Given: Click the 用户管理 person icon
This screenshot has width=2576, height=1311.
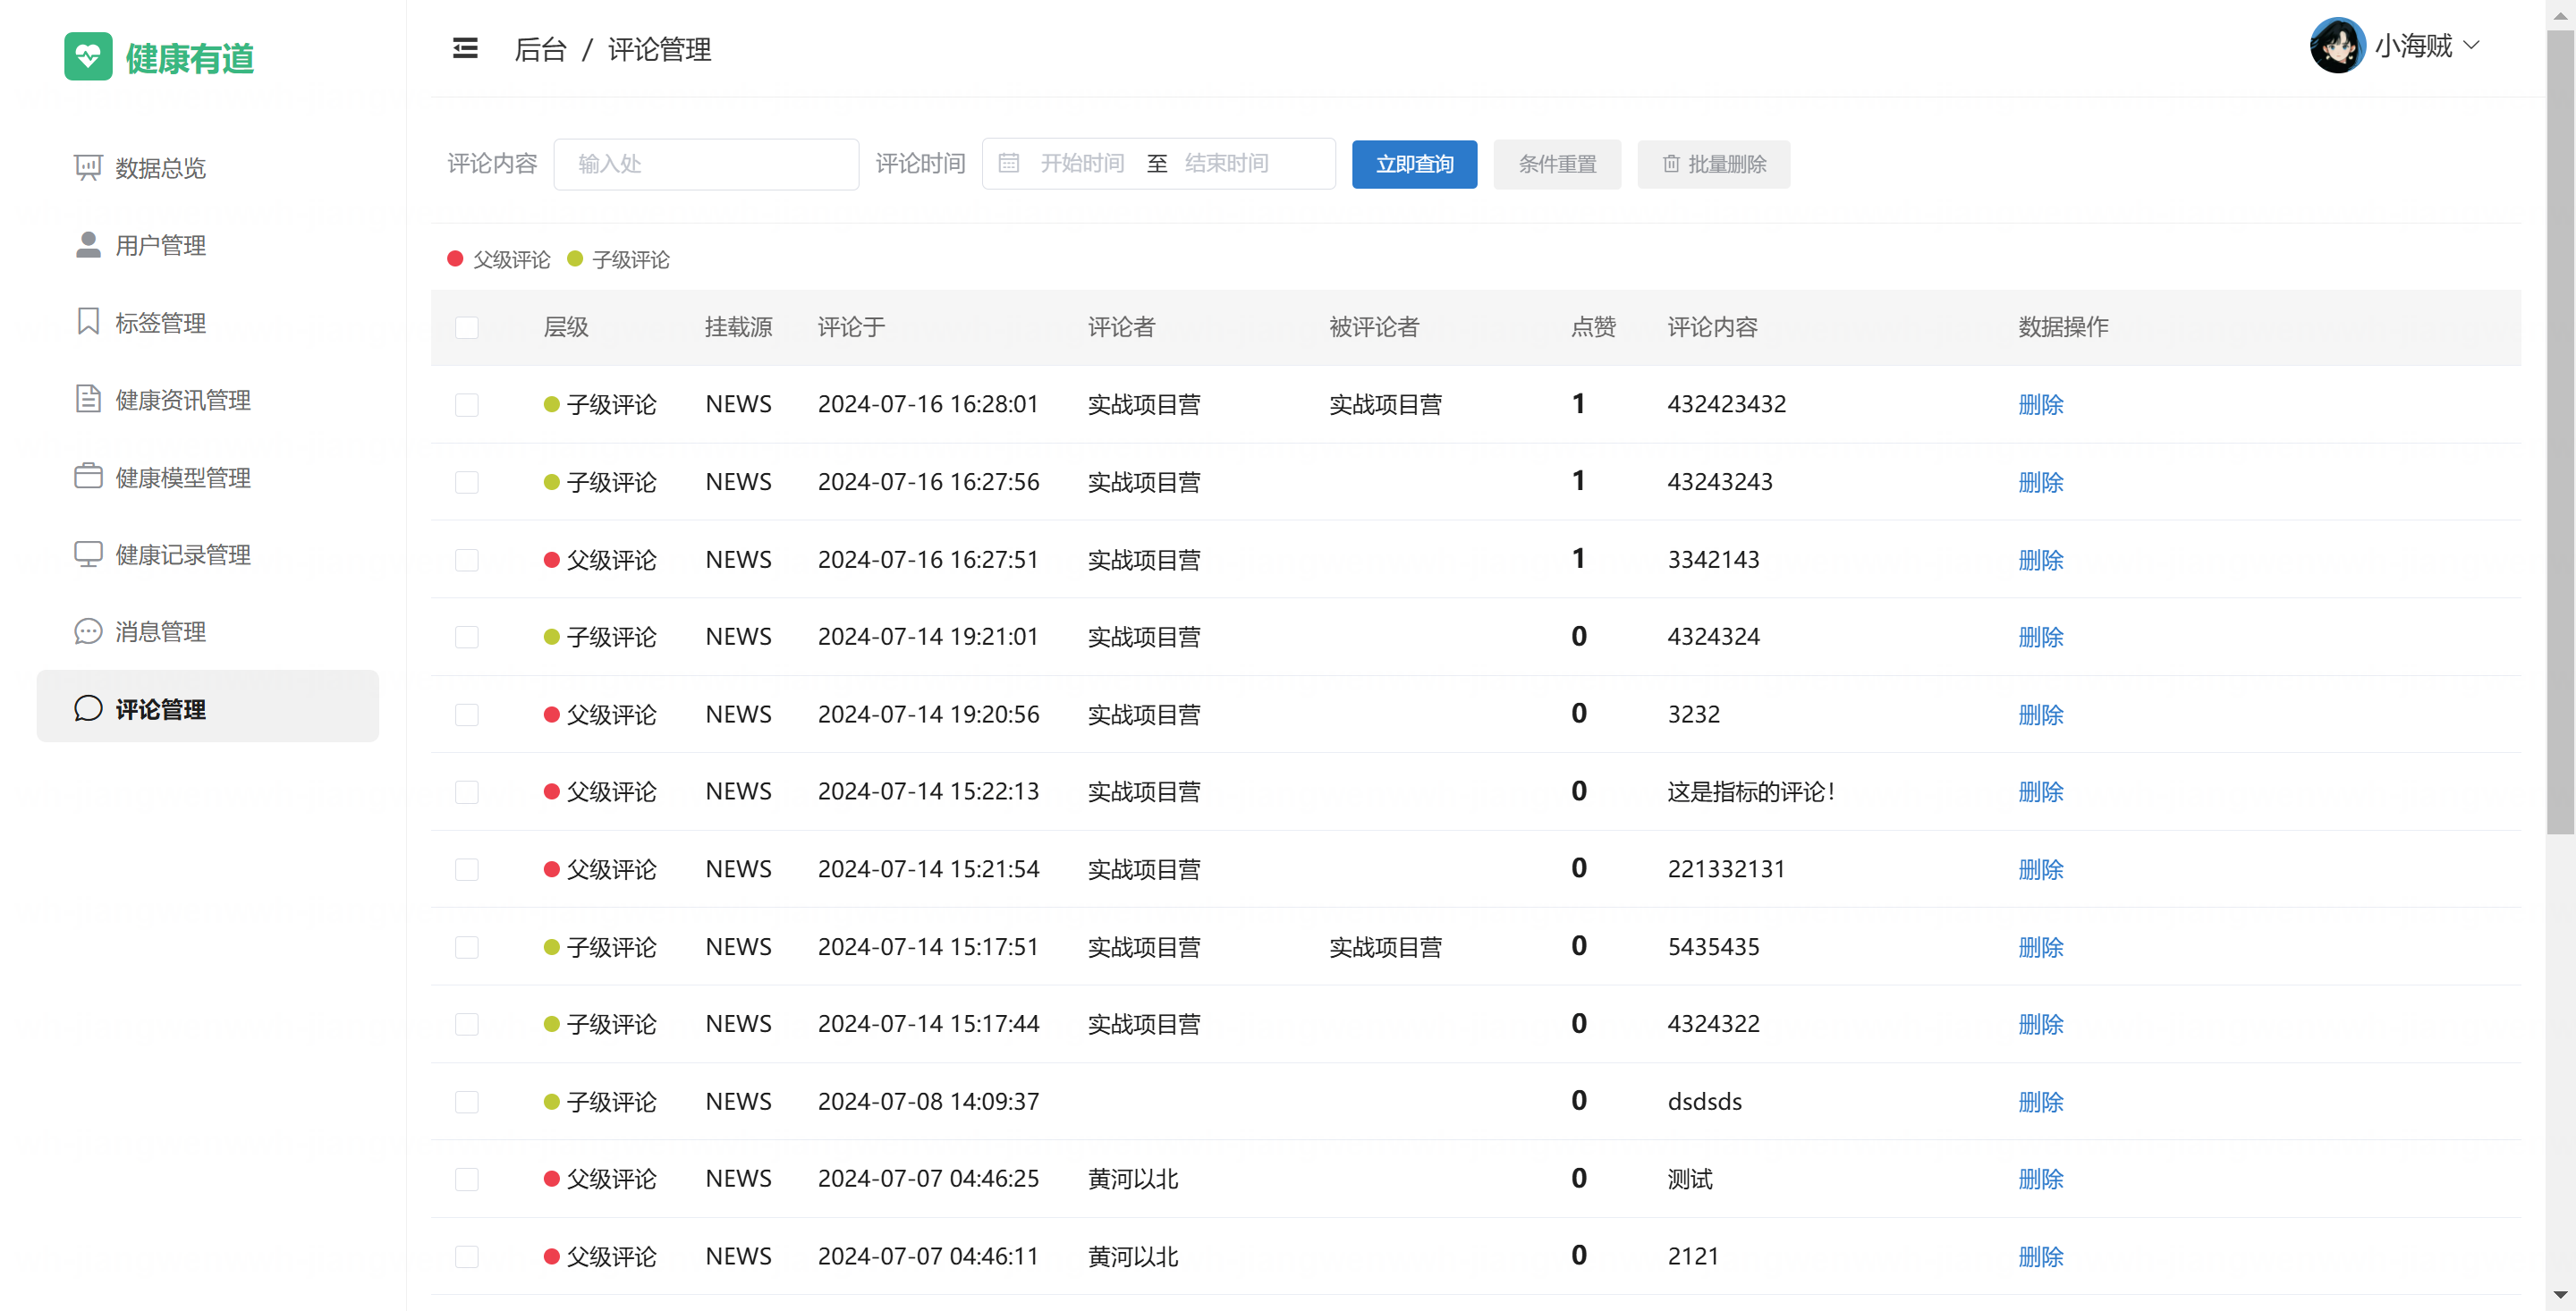Looking at the screenshot, I should click(x=88, y=245).
